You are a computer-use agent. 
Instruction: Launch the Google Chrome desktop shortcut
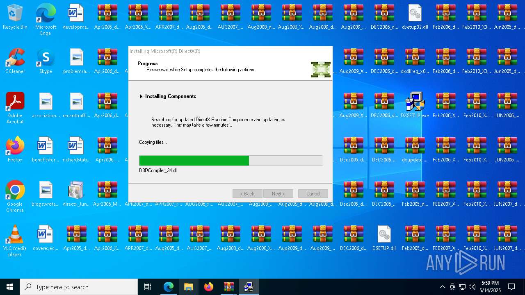15,197
